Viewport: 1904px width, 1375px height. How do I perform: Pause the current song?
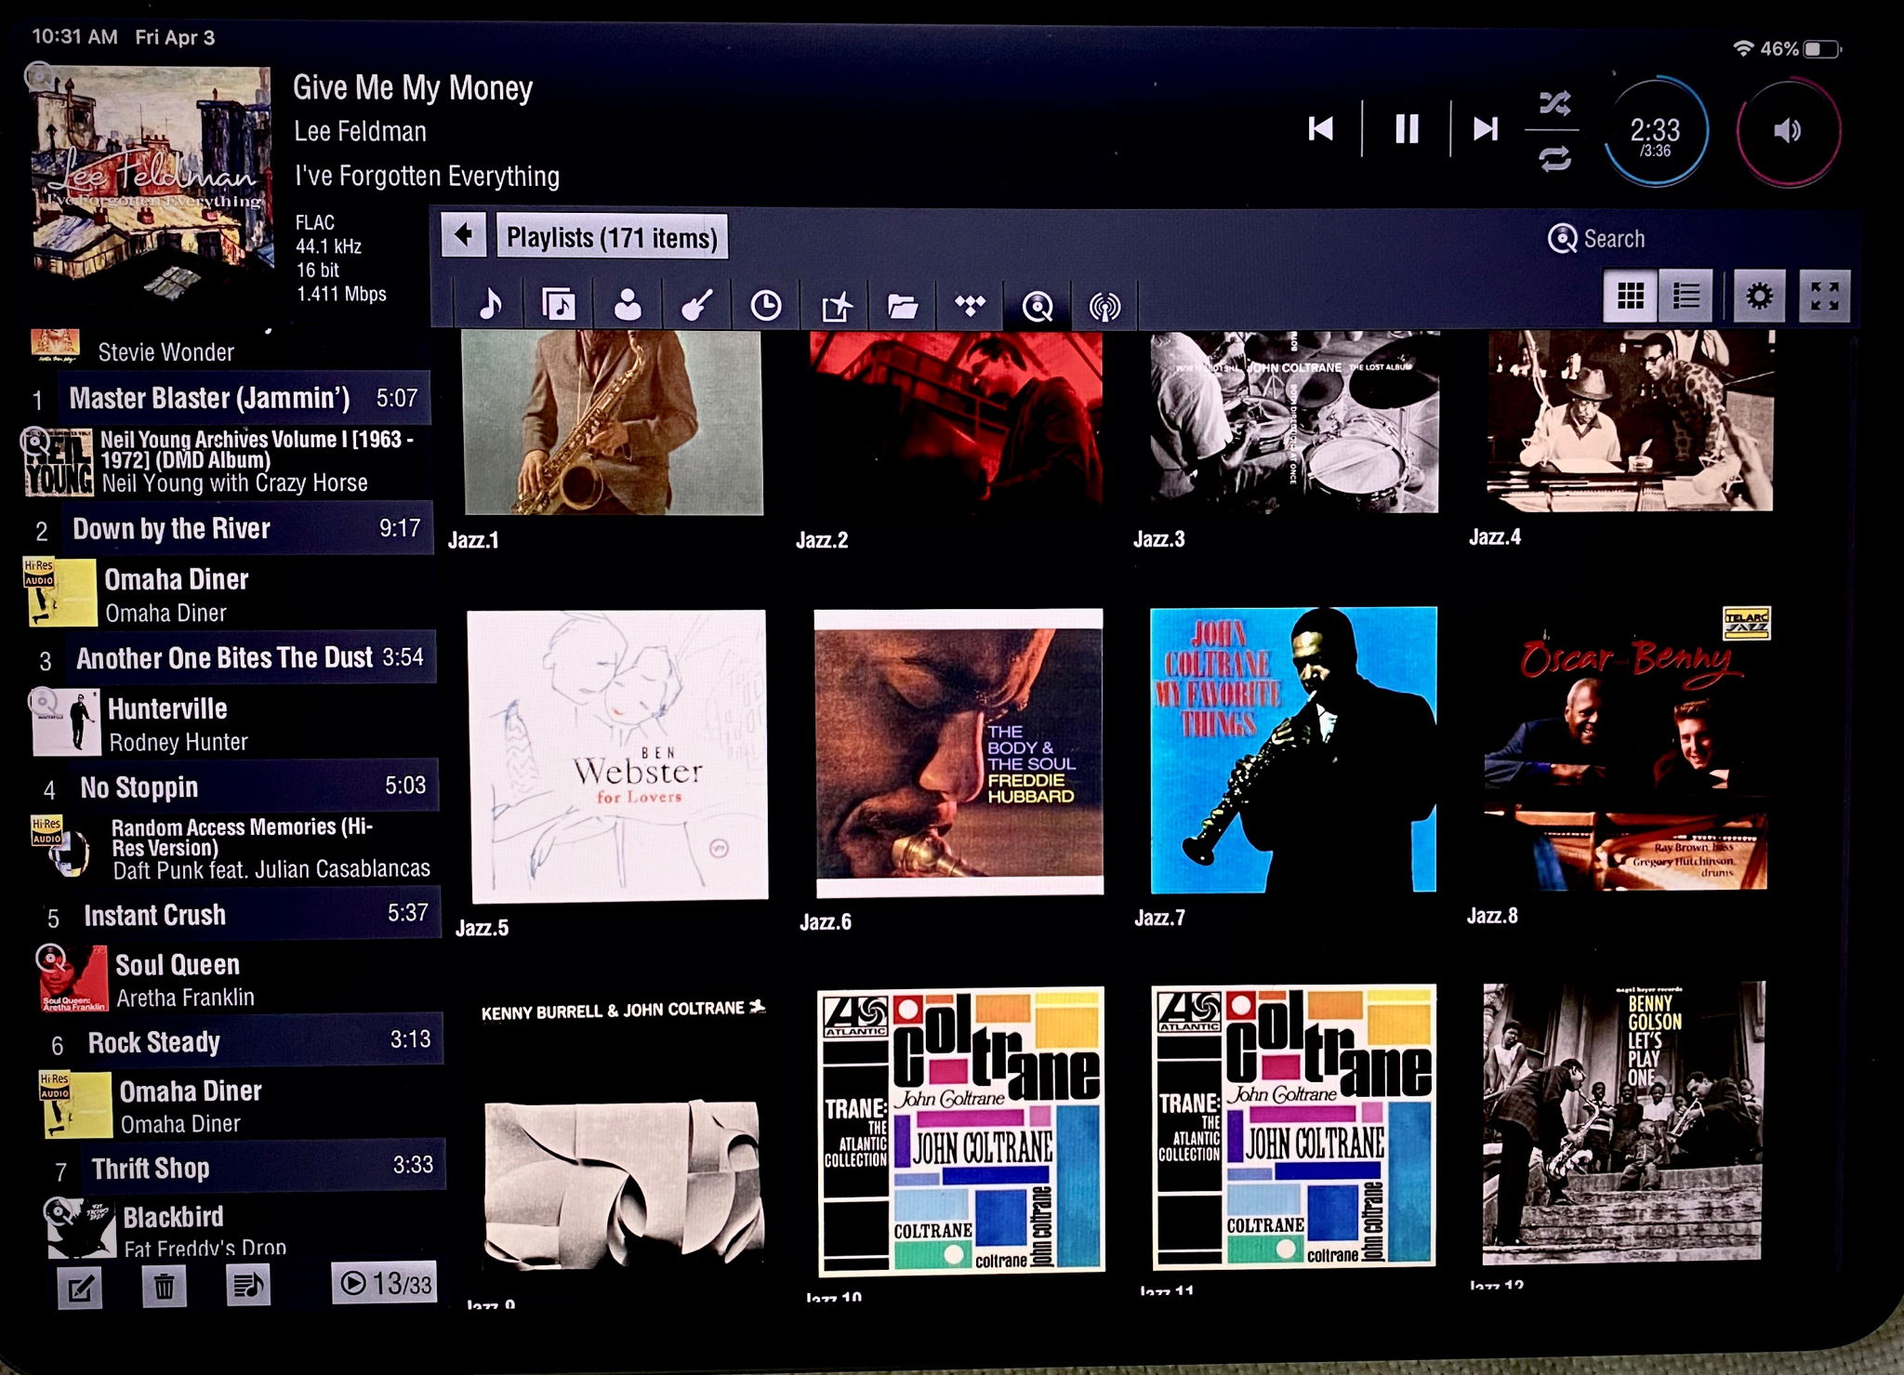click(x=1407, y=128)
